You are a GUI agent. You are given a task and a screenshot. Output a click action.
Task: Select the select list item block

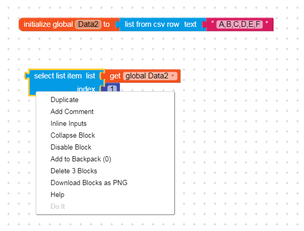58,76
